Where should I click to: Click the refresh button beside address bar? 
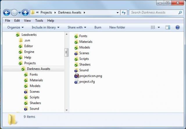point(124,12)
